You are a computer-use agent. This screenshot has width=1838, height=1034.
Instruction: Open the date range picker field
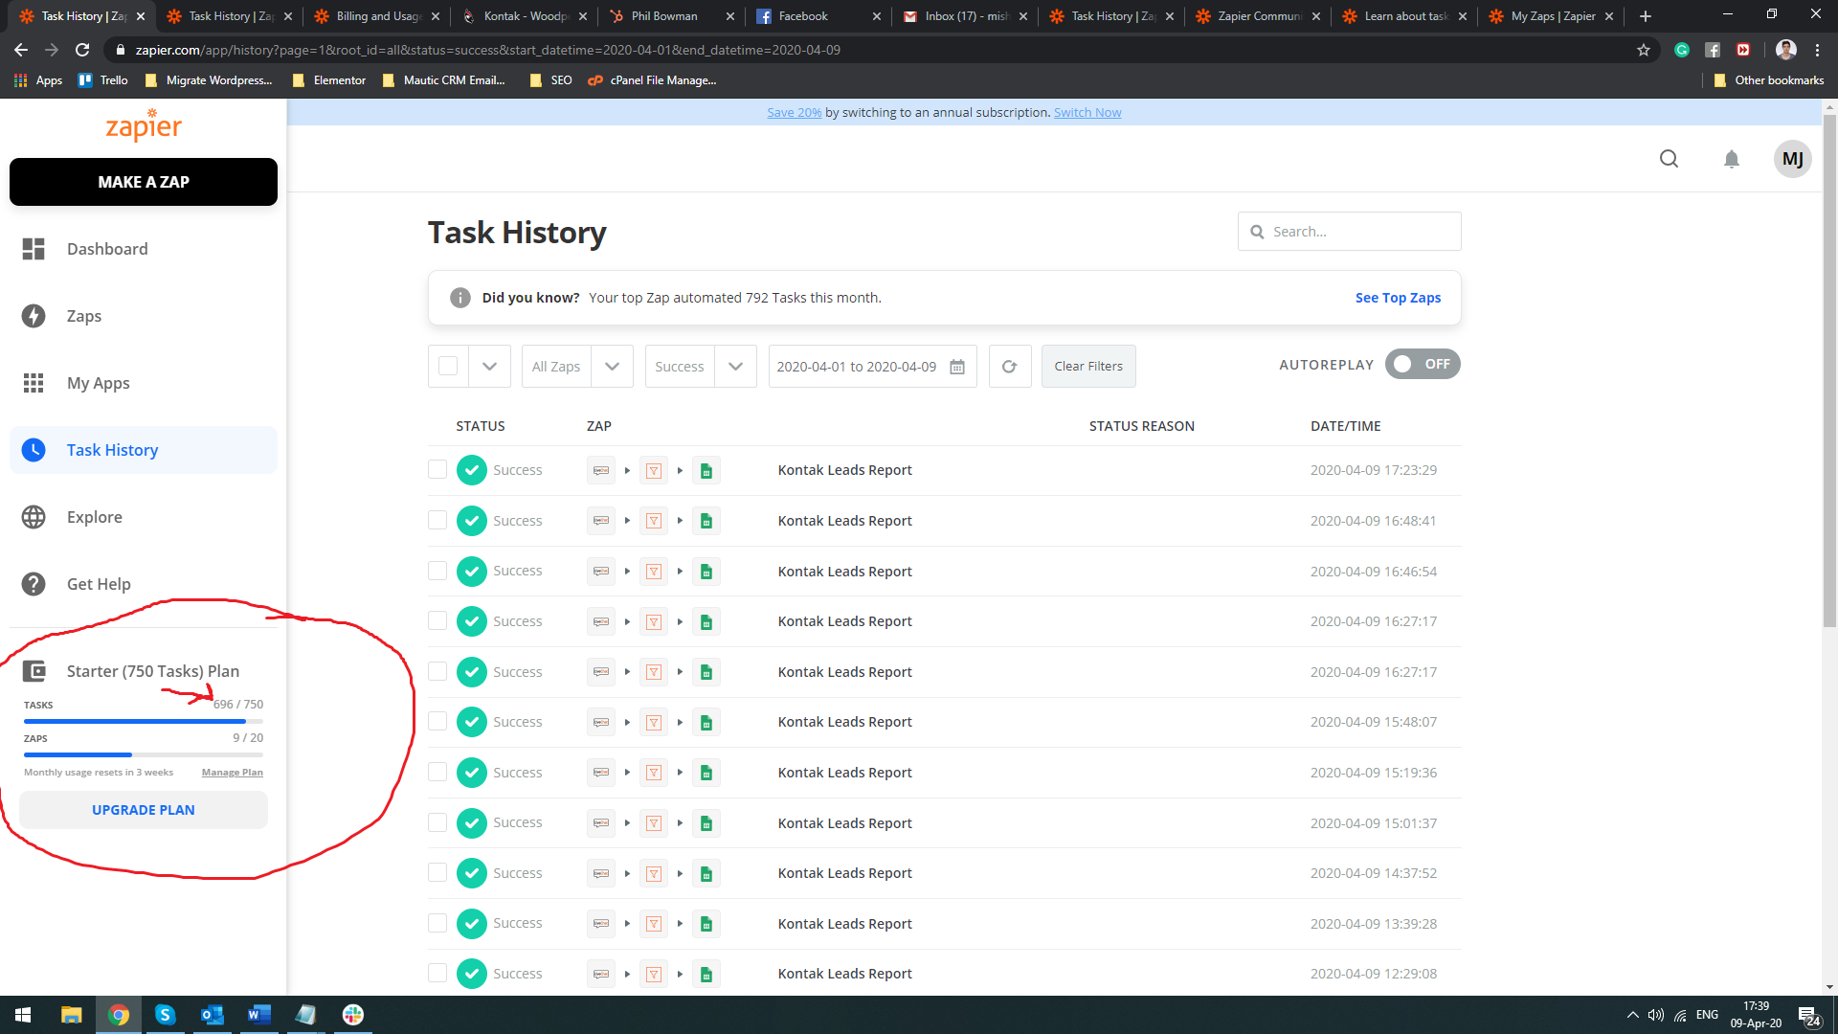[872, 367]
